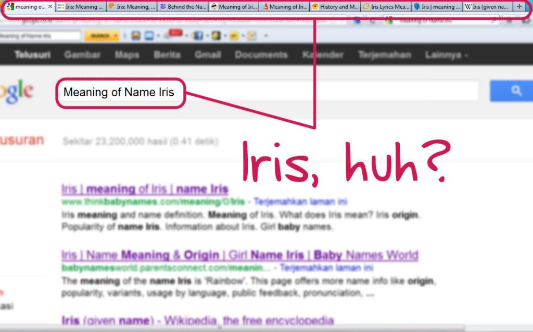The width and height of the screenshot is (533, 332).
Task: Open Telusuri in Google navigation bar
Action: 32,55
